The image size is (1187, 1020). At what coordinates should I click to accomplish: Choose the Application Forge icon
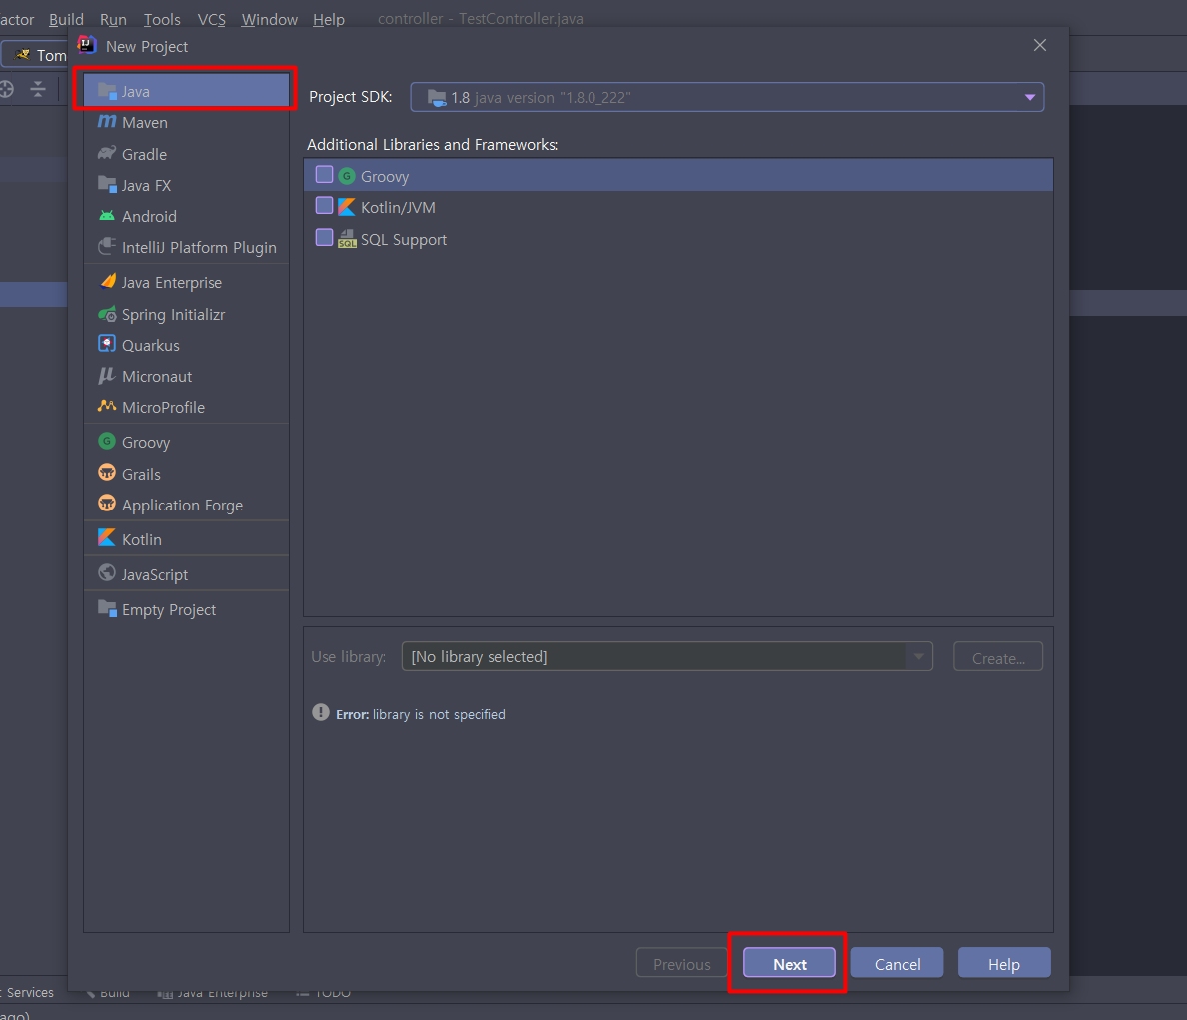pyautogui.click(x=107, y=504)
